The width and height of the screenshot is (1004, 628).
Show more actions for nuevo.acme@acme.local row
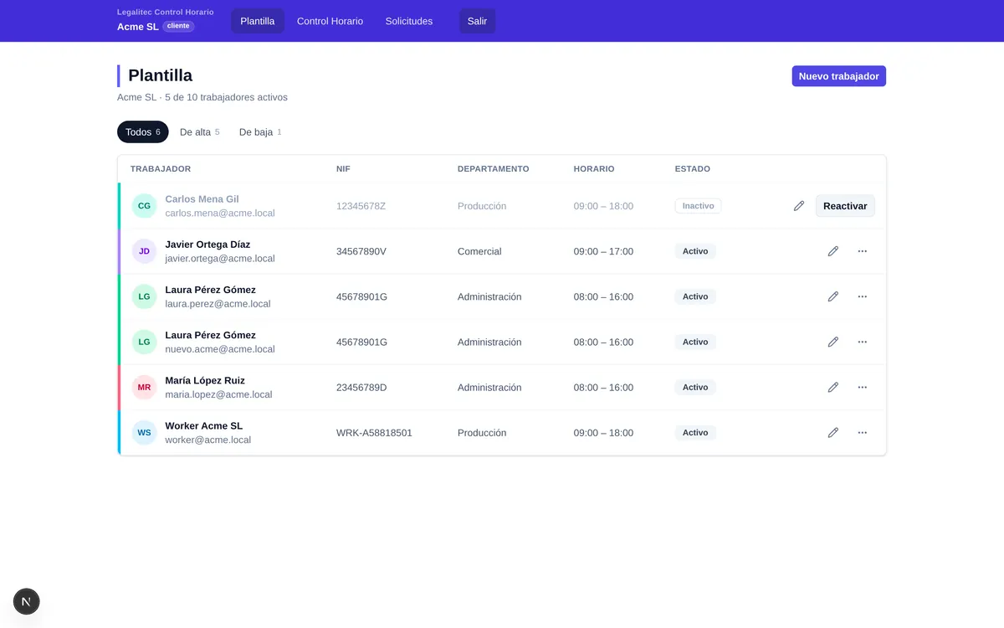(x=863, y=342)
